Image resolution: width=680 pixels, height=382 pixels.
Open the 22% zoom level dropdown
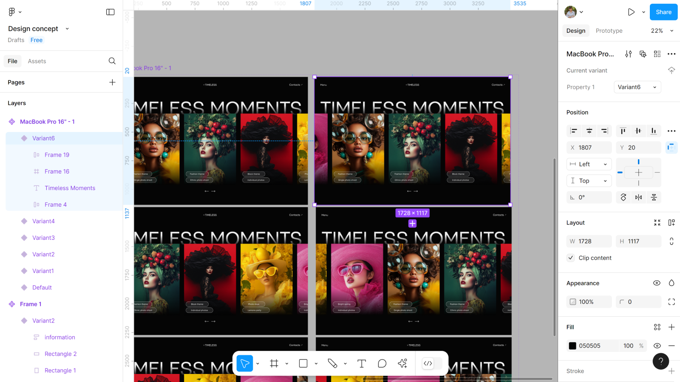tap(662, 31)
